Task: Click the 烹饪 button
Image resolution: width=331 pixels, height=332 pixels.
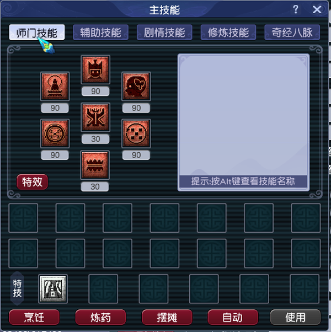Action: 34,317
